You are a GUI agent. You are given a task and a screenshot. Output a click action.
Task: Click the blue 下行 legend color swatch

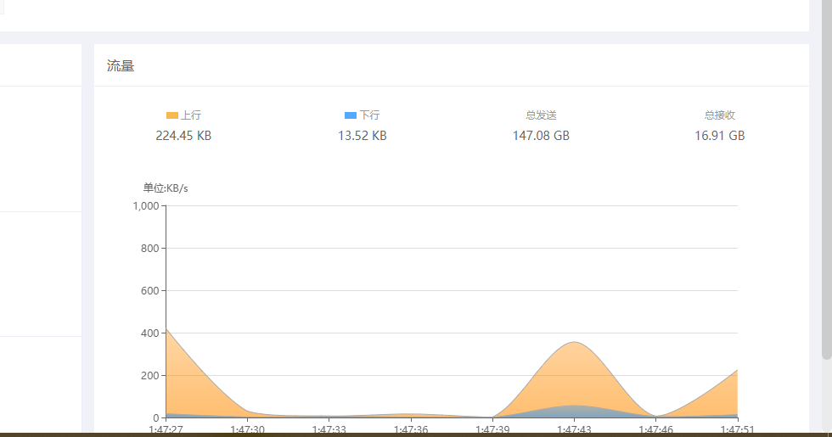(x=350, y=115)
